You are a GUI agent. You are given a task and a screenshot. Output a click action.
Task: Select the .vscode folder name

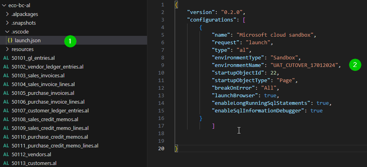point(20,31)
